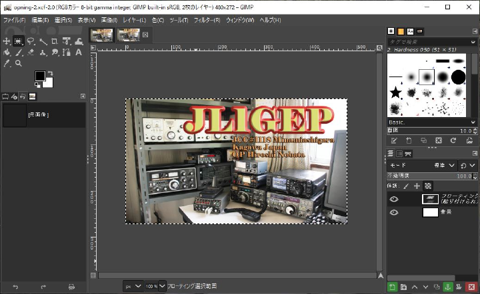
Task: Select the Text tool
Action: pyautogui.click(x=79, y=52)
